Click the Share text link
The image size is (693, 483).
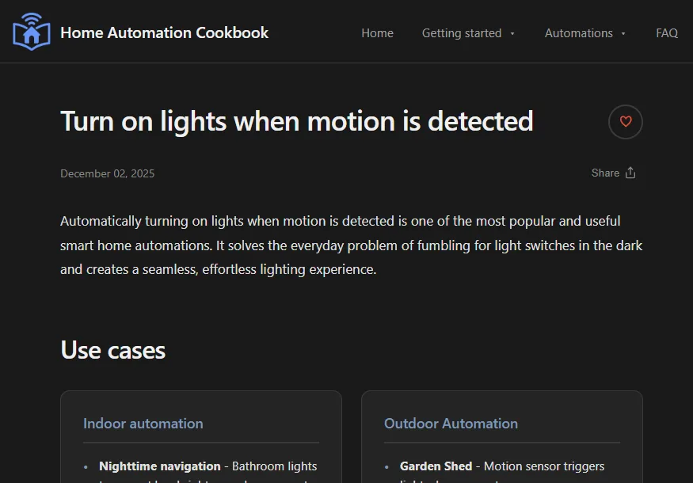pyautogui.click(x=605, y=173)
